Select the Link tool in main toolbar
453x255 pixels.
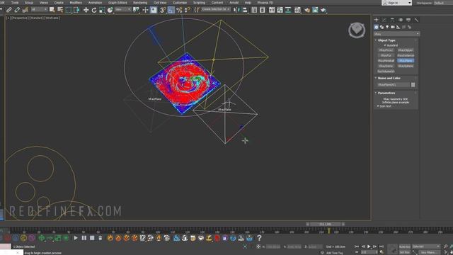(x=9, y=10)
